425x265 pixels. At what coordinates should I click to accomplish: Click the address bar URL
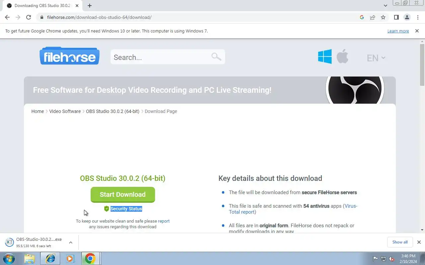99,17
